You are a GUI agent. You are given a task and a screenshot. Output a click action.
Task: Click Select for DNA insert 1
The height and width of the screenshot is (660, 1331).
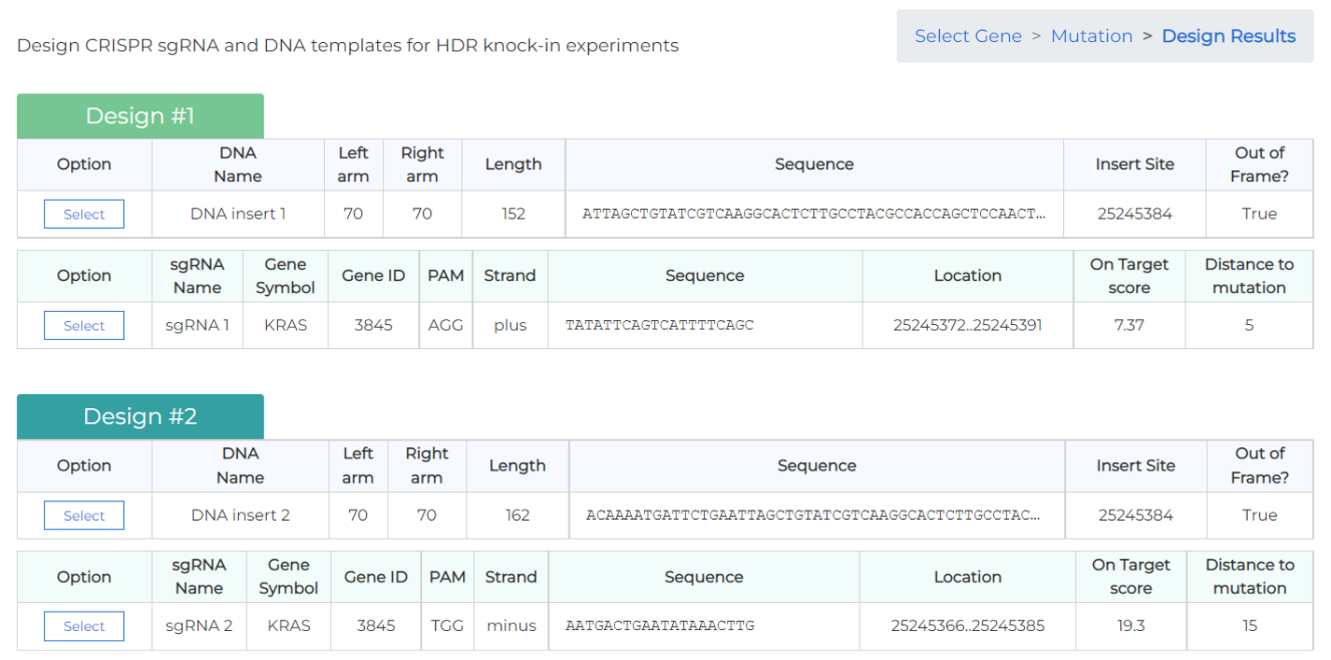pos(84,214)
